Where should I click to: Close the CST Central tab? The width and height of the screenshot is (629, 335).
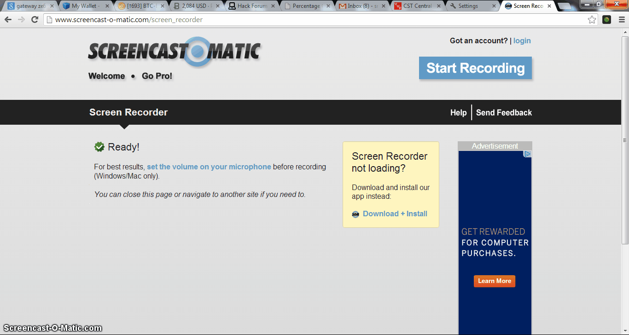point(438,6)
